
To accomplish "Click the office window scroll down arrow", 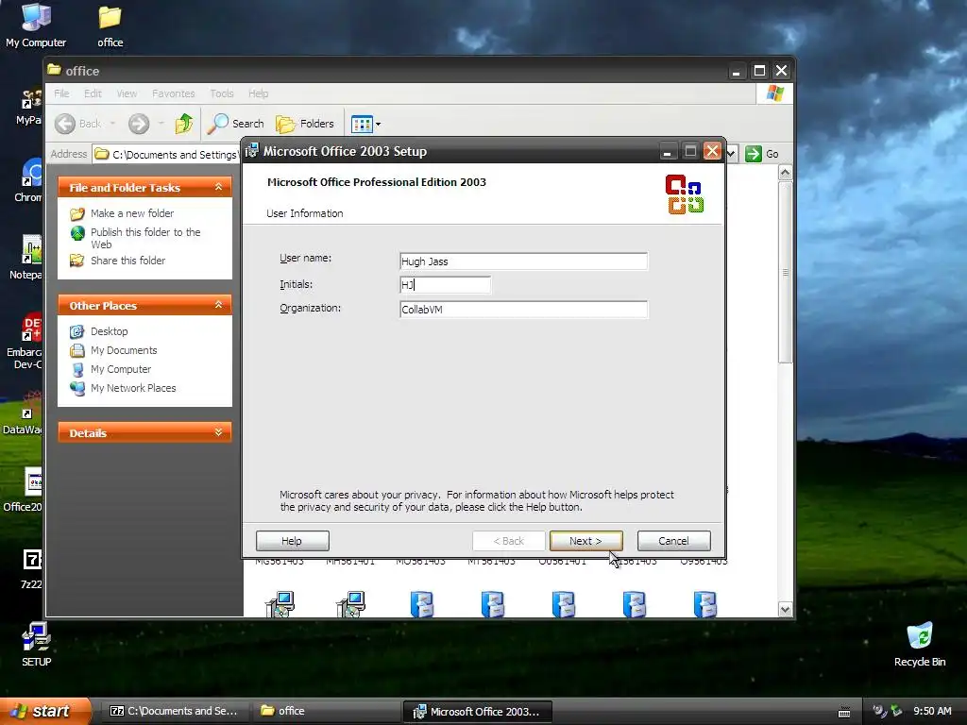I will coord(785,609).
